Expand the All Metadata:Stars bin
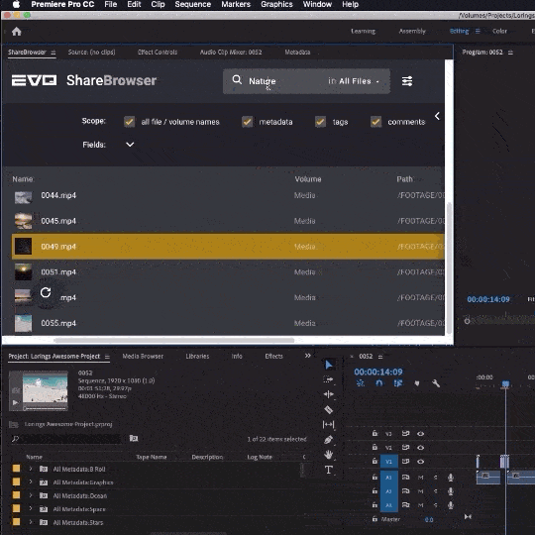535x535 pixels. coord(31,522)
